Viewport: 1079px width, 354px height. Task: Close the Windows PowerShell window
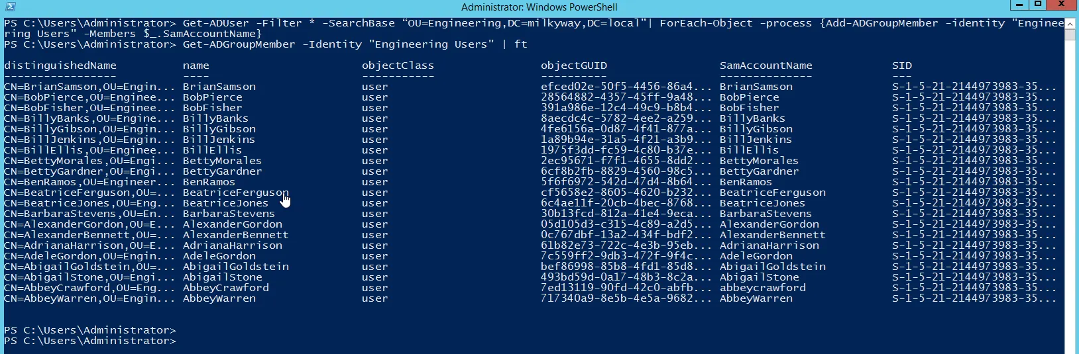click(x=1062, y=5)
